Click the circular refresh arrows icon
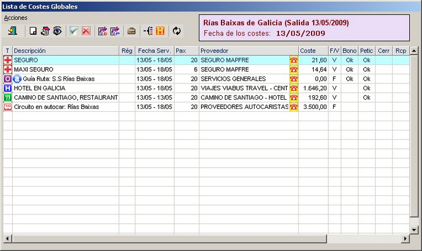Screen dimensions: 422x251 coord(177,31)
